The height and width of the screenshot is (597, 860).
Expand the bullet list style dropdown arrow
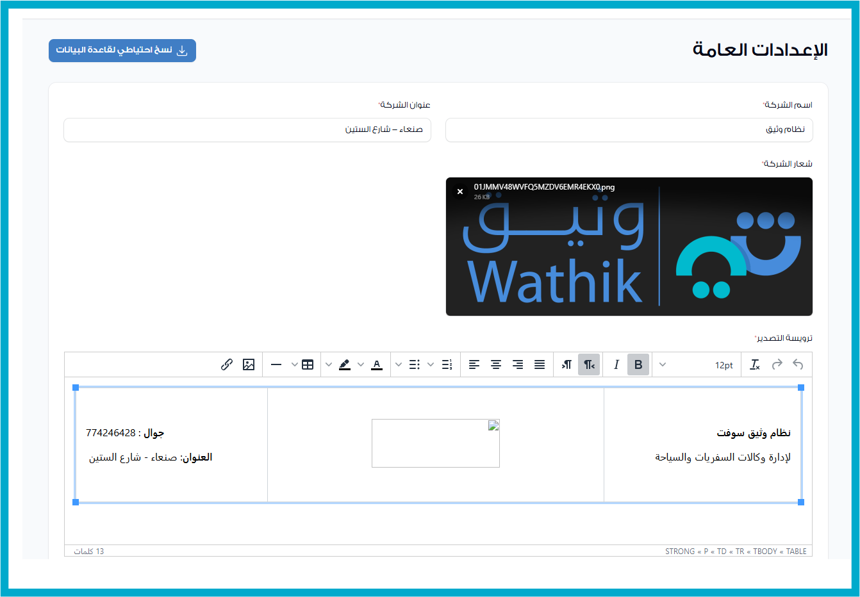399,364
